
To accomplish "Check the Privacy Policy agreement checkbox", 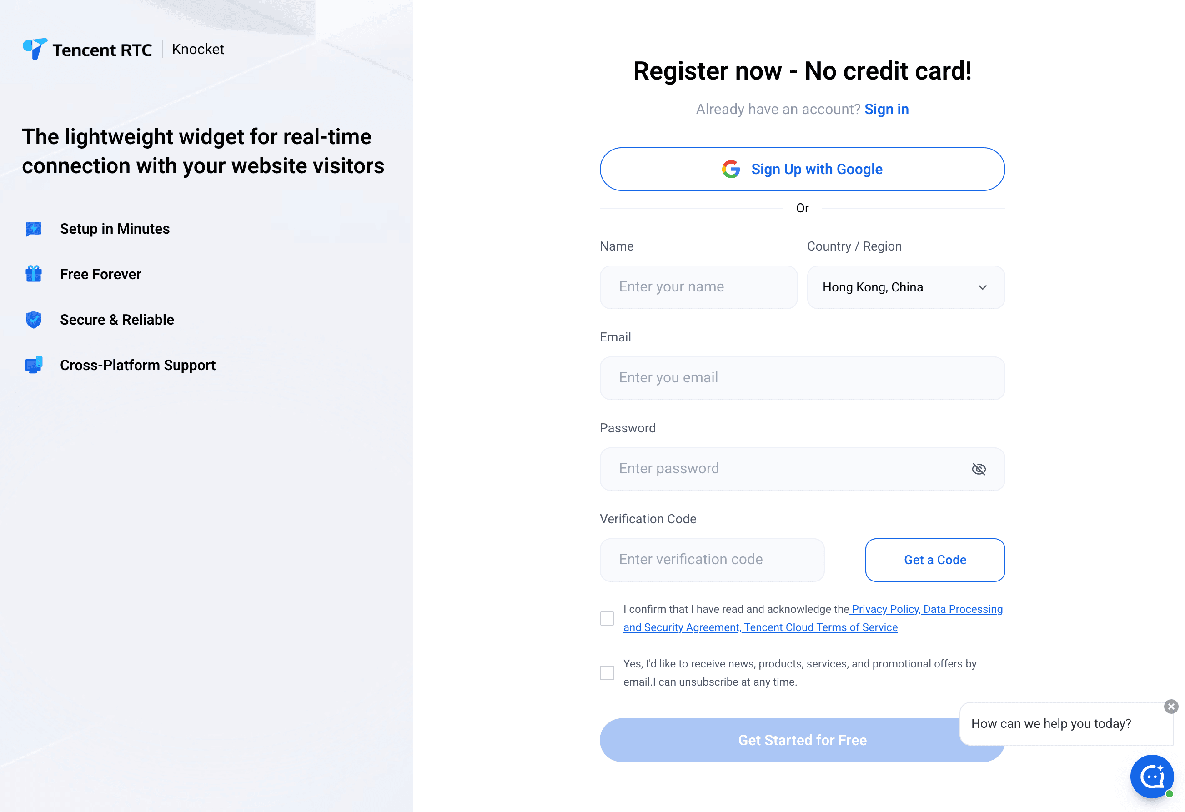I will point(607,618).
